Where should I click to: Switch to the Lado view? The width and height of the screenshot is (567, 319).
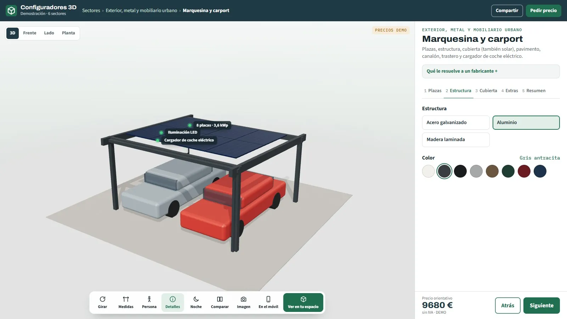coord(49,33)
